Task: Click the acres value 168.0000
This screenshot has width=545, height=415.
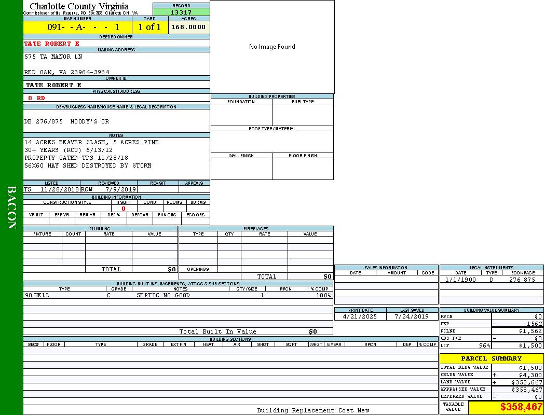Action: point(188,27)
